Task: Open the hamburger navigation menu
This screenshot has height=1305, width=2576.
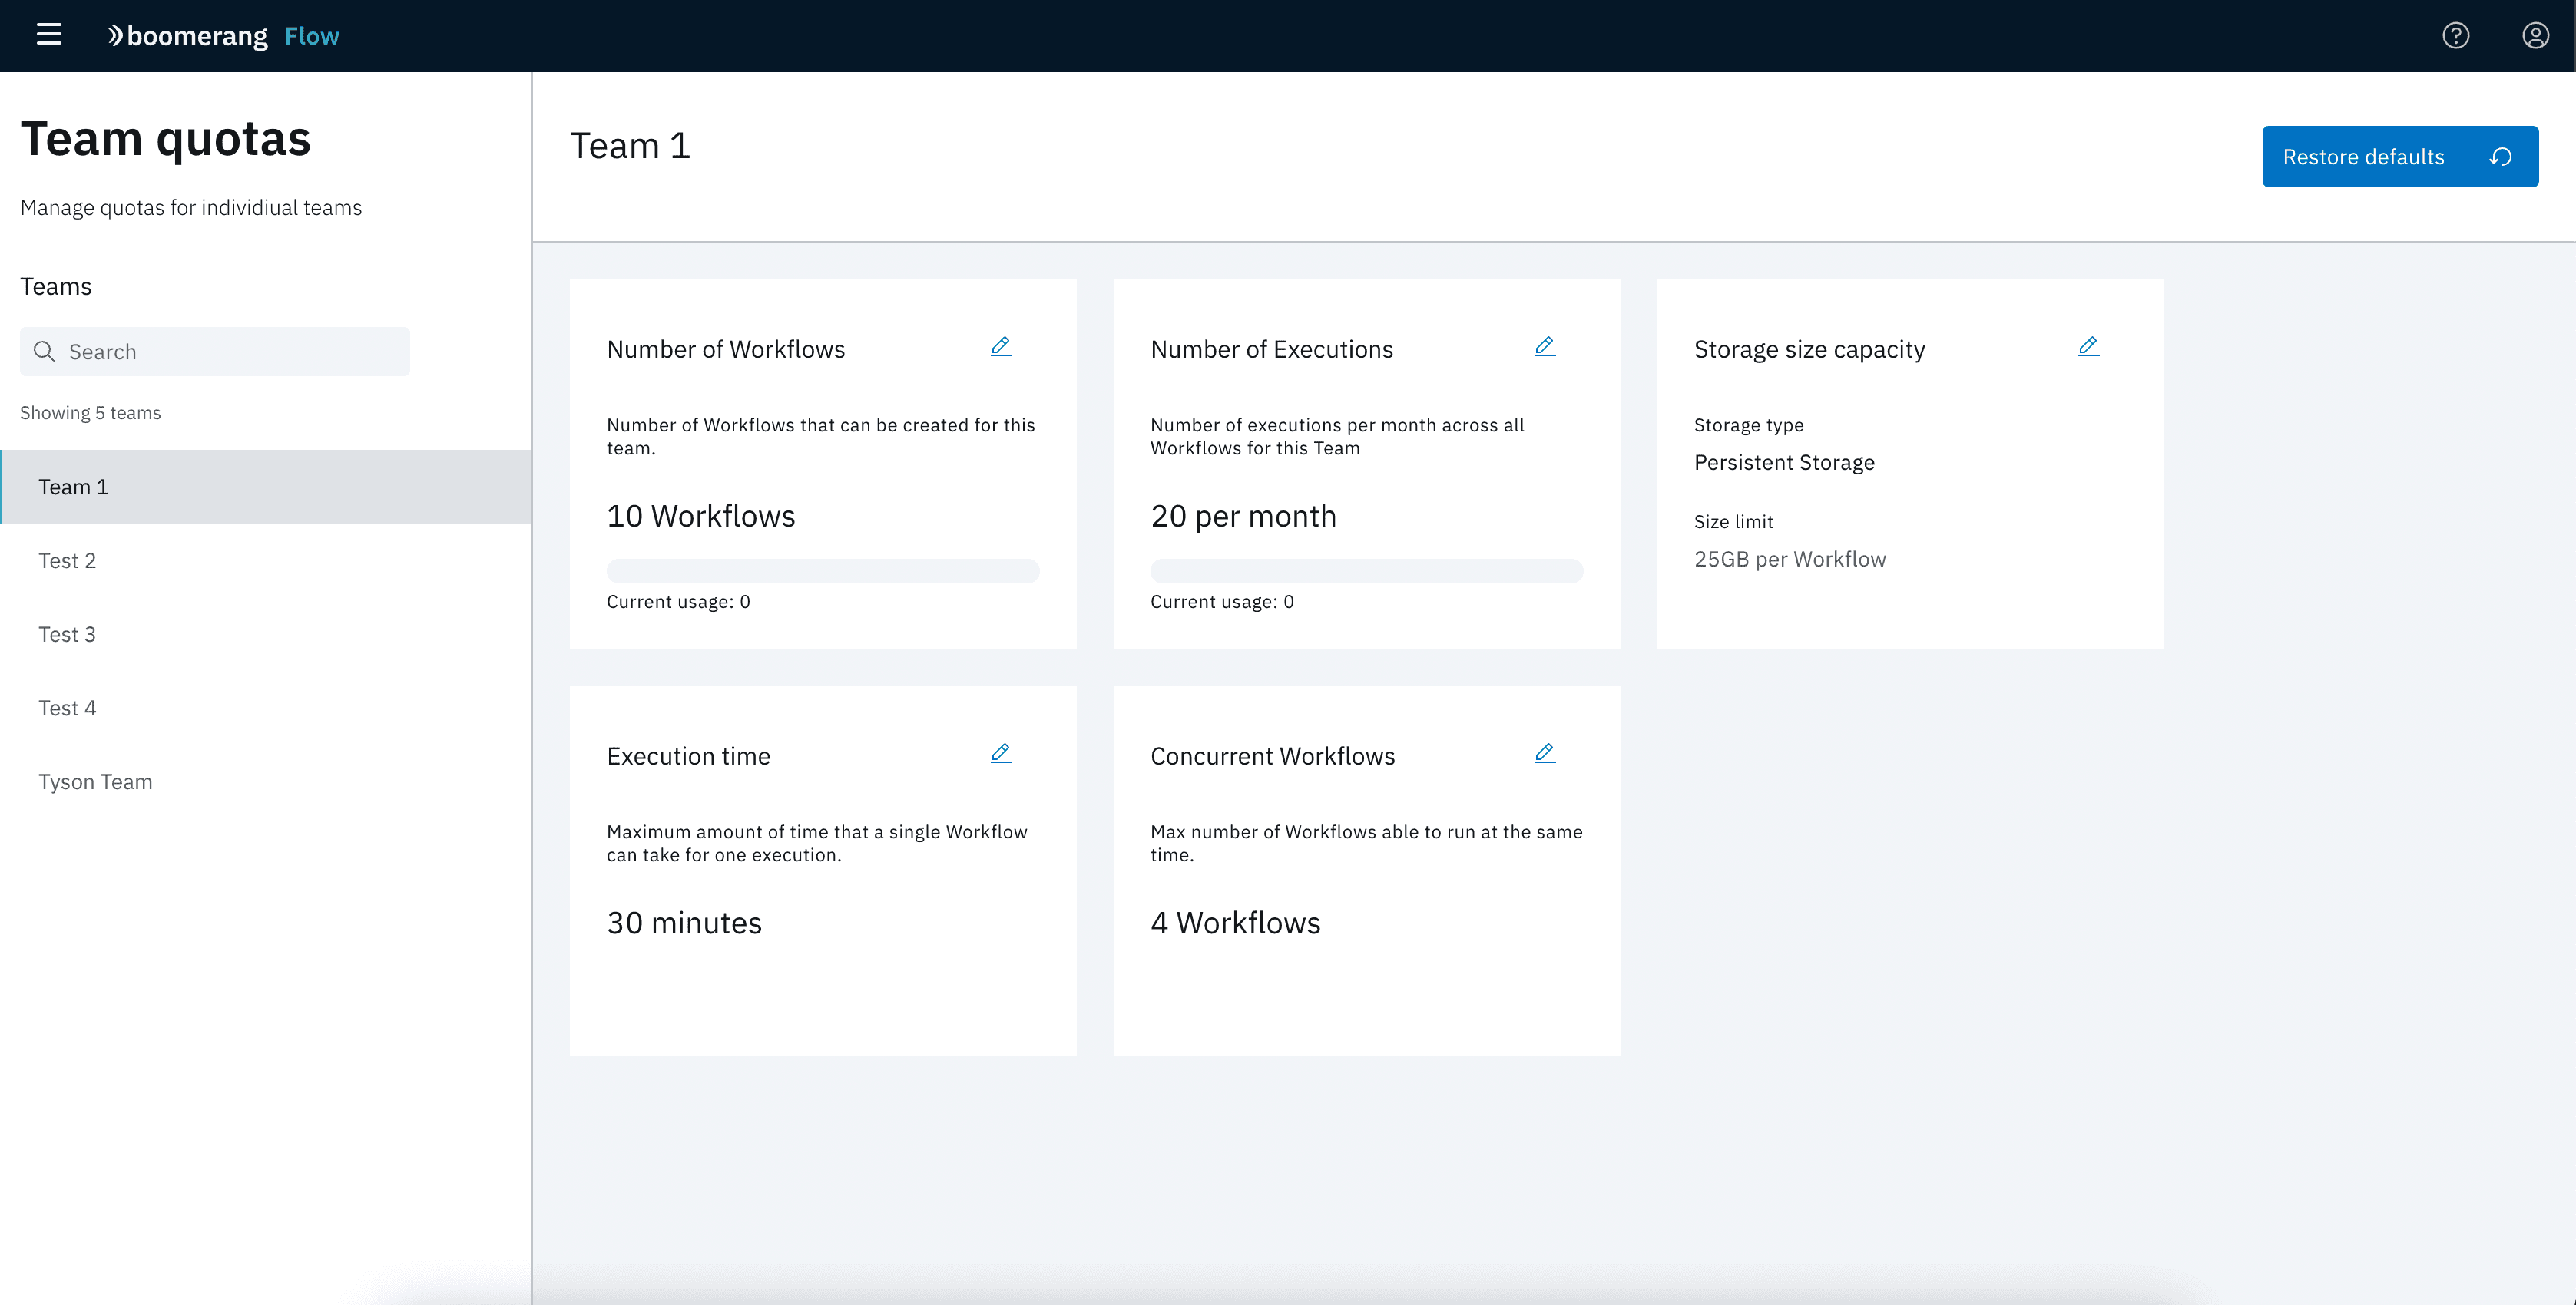Action: (x=49, y=35)
